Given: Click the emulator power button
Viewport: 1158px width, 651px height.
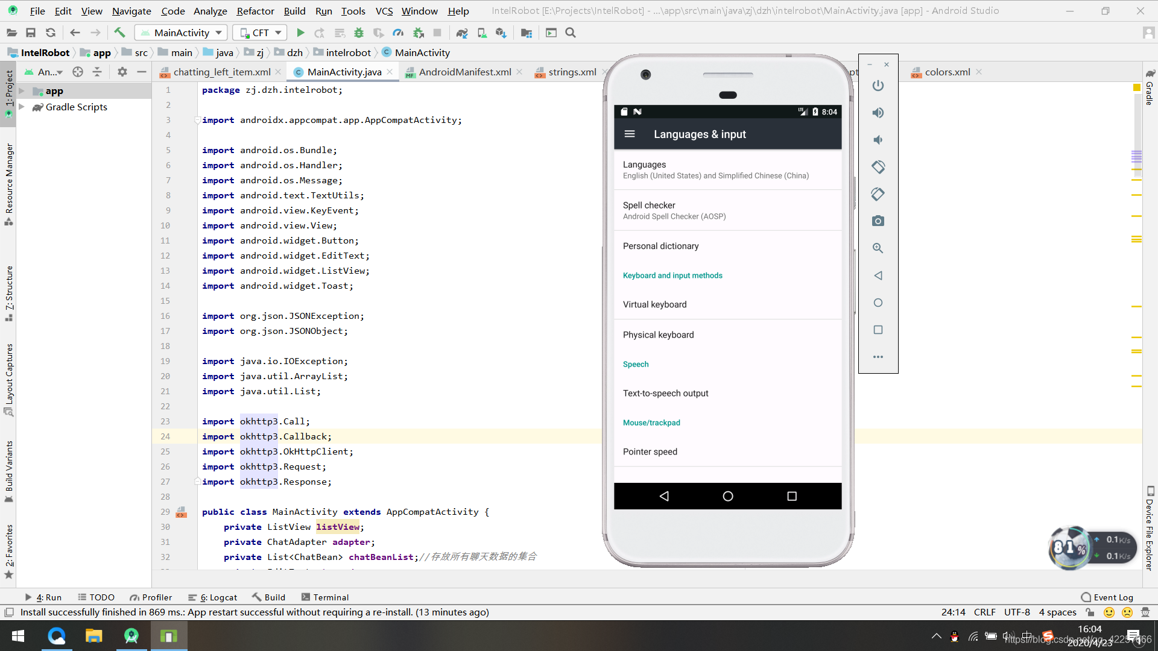Looking at the screenshot, I should point(878,86).
